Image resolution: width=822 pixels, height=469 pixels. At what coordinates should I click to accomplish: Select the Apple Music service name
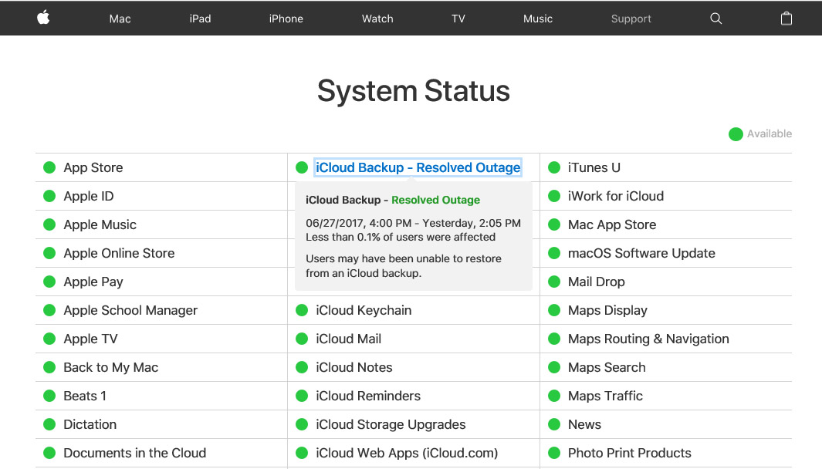[100, 224]
